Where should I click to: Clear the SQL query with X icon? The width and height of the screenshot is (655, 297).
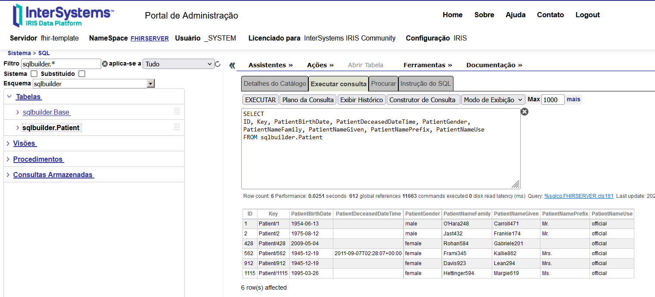[x=524, y=112]
